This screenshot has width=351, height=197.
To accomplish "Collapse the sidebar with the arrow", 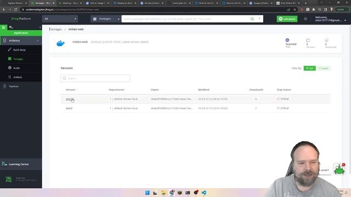I will (40, 27).
